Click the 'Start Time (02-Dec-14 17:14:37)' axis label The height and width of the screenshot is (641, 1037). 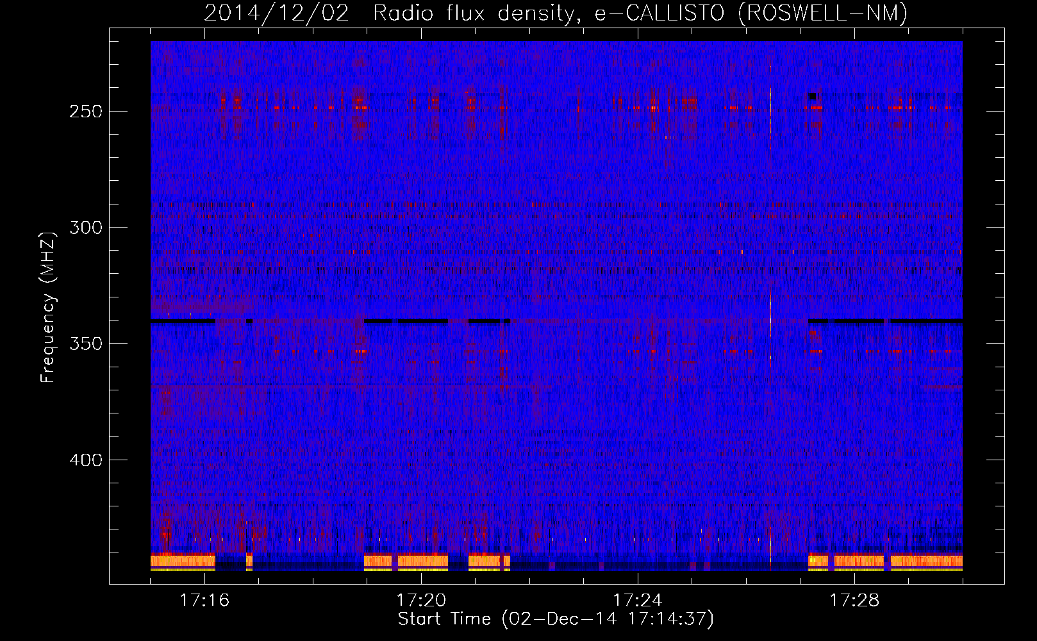(556, 619)
